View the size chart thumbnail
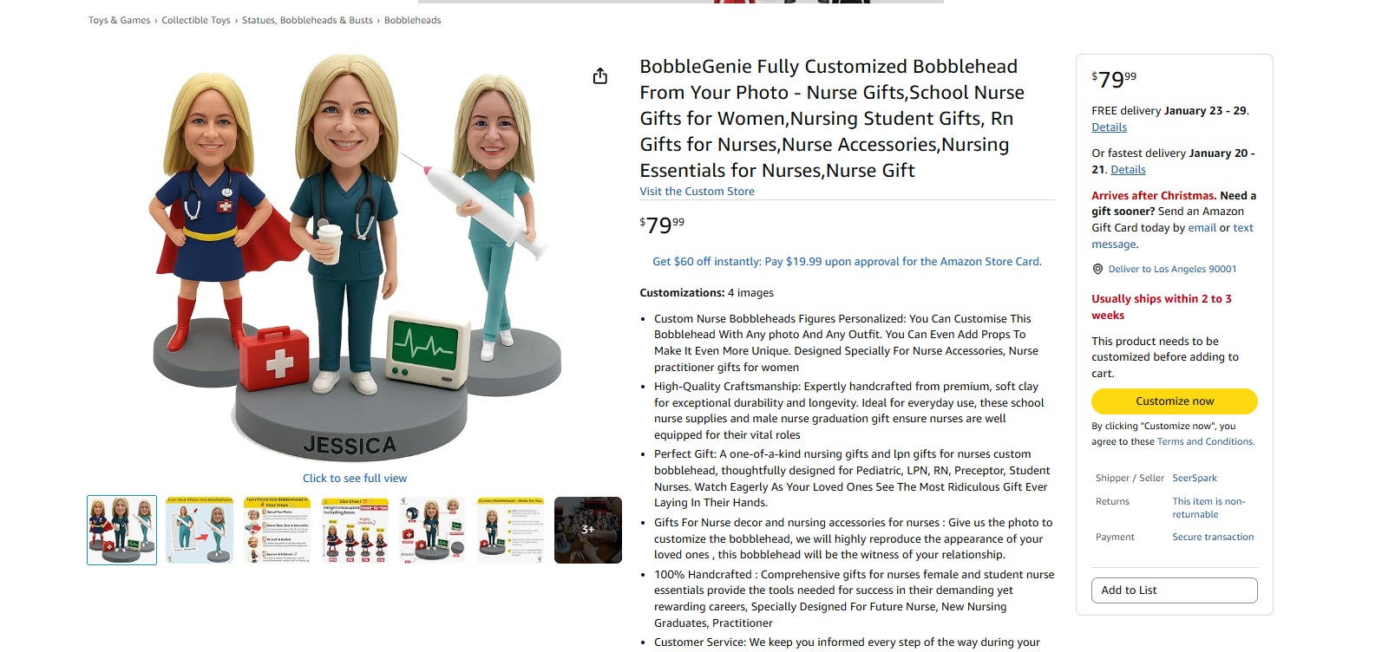1382x652 pixels. [x=355, y=530]
